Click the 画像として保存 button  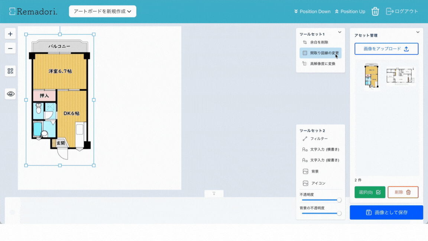coord(386,212)
